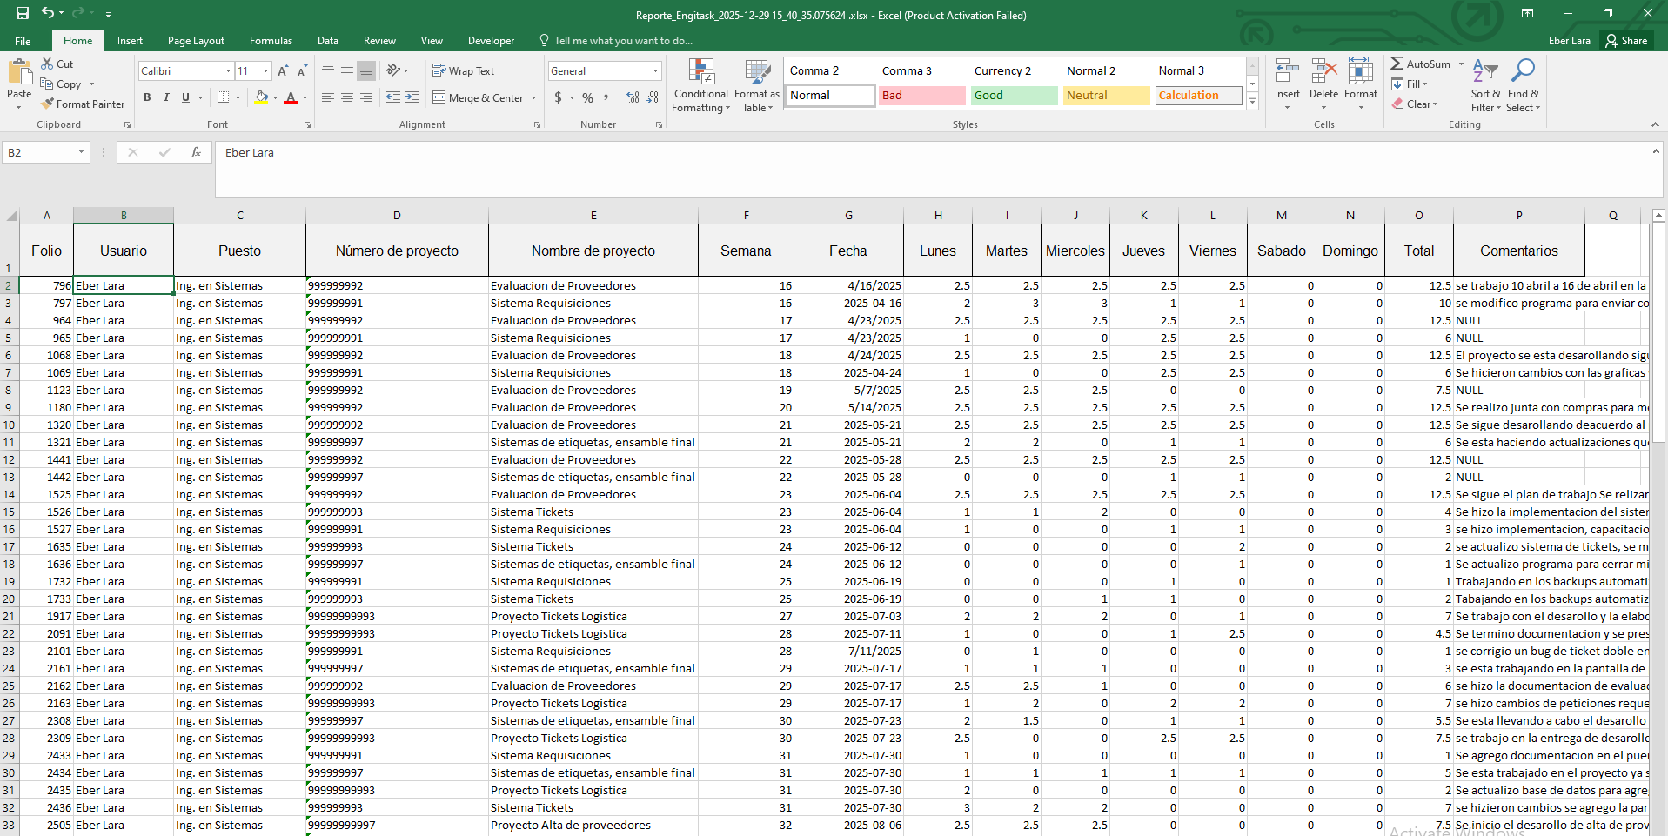This screenshot has height=836, width=1668.
Task: Click the Share button
Action: pos(1626,41)
